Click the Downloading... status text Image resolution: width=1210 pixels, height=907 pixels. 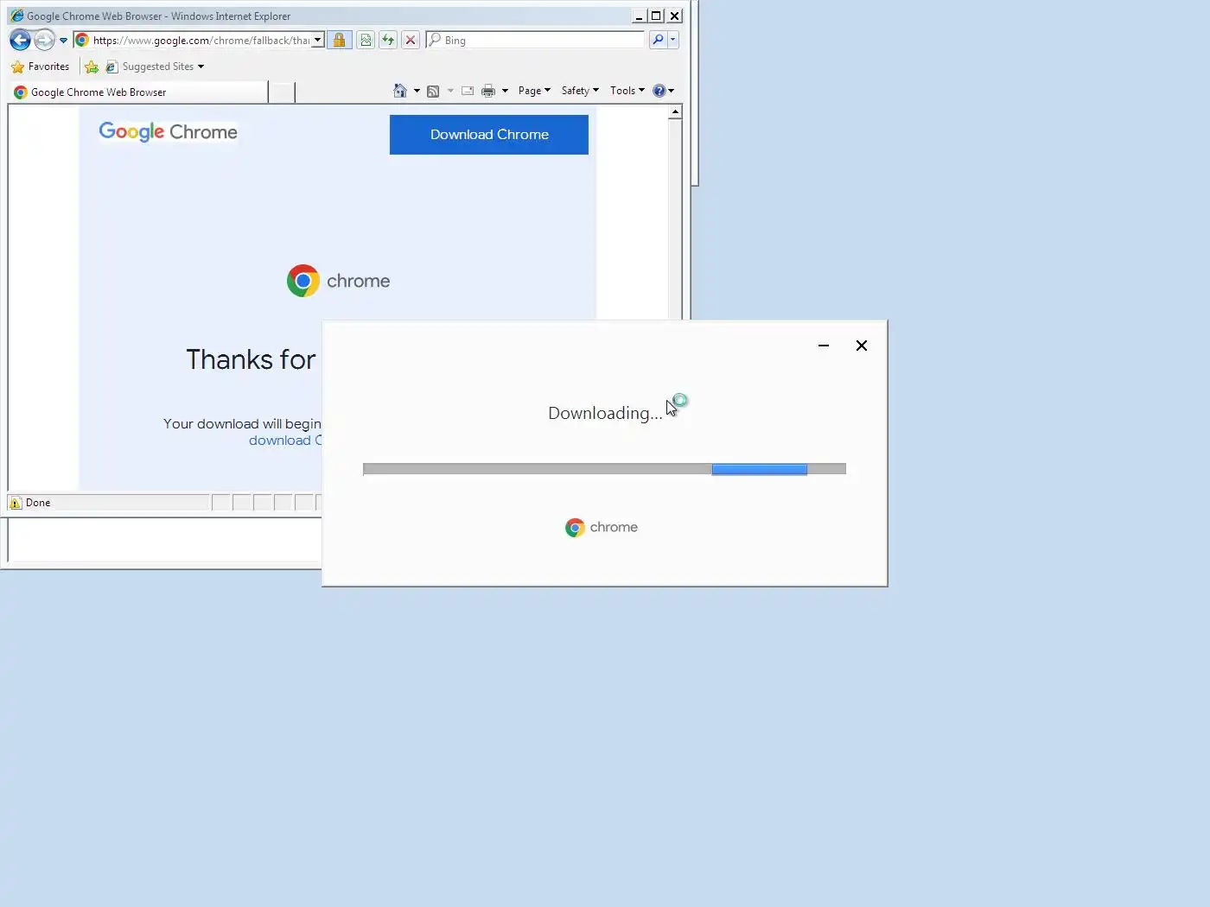pos(605,414)
